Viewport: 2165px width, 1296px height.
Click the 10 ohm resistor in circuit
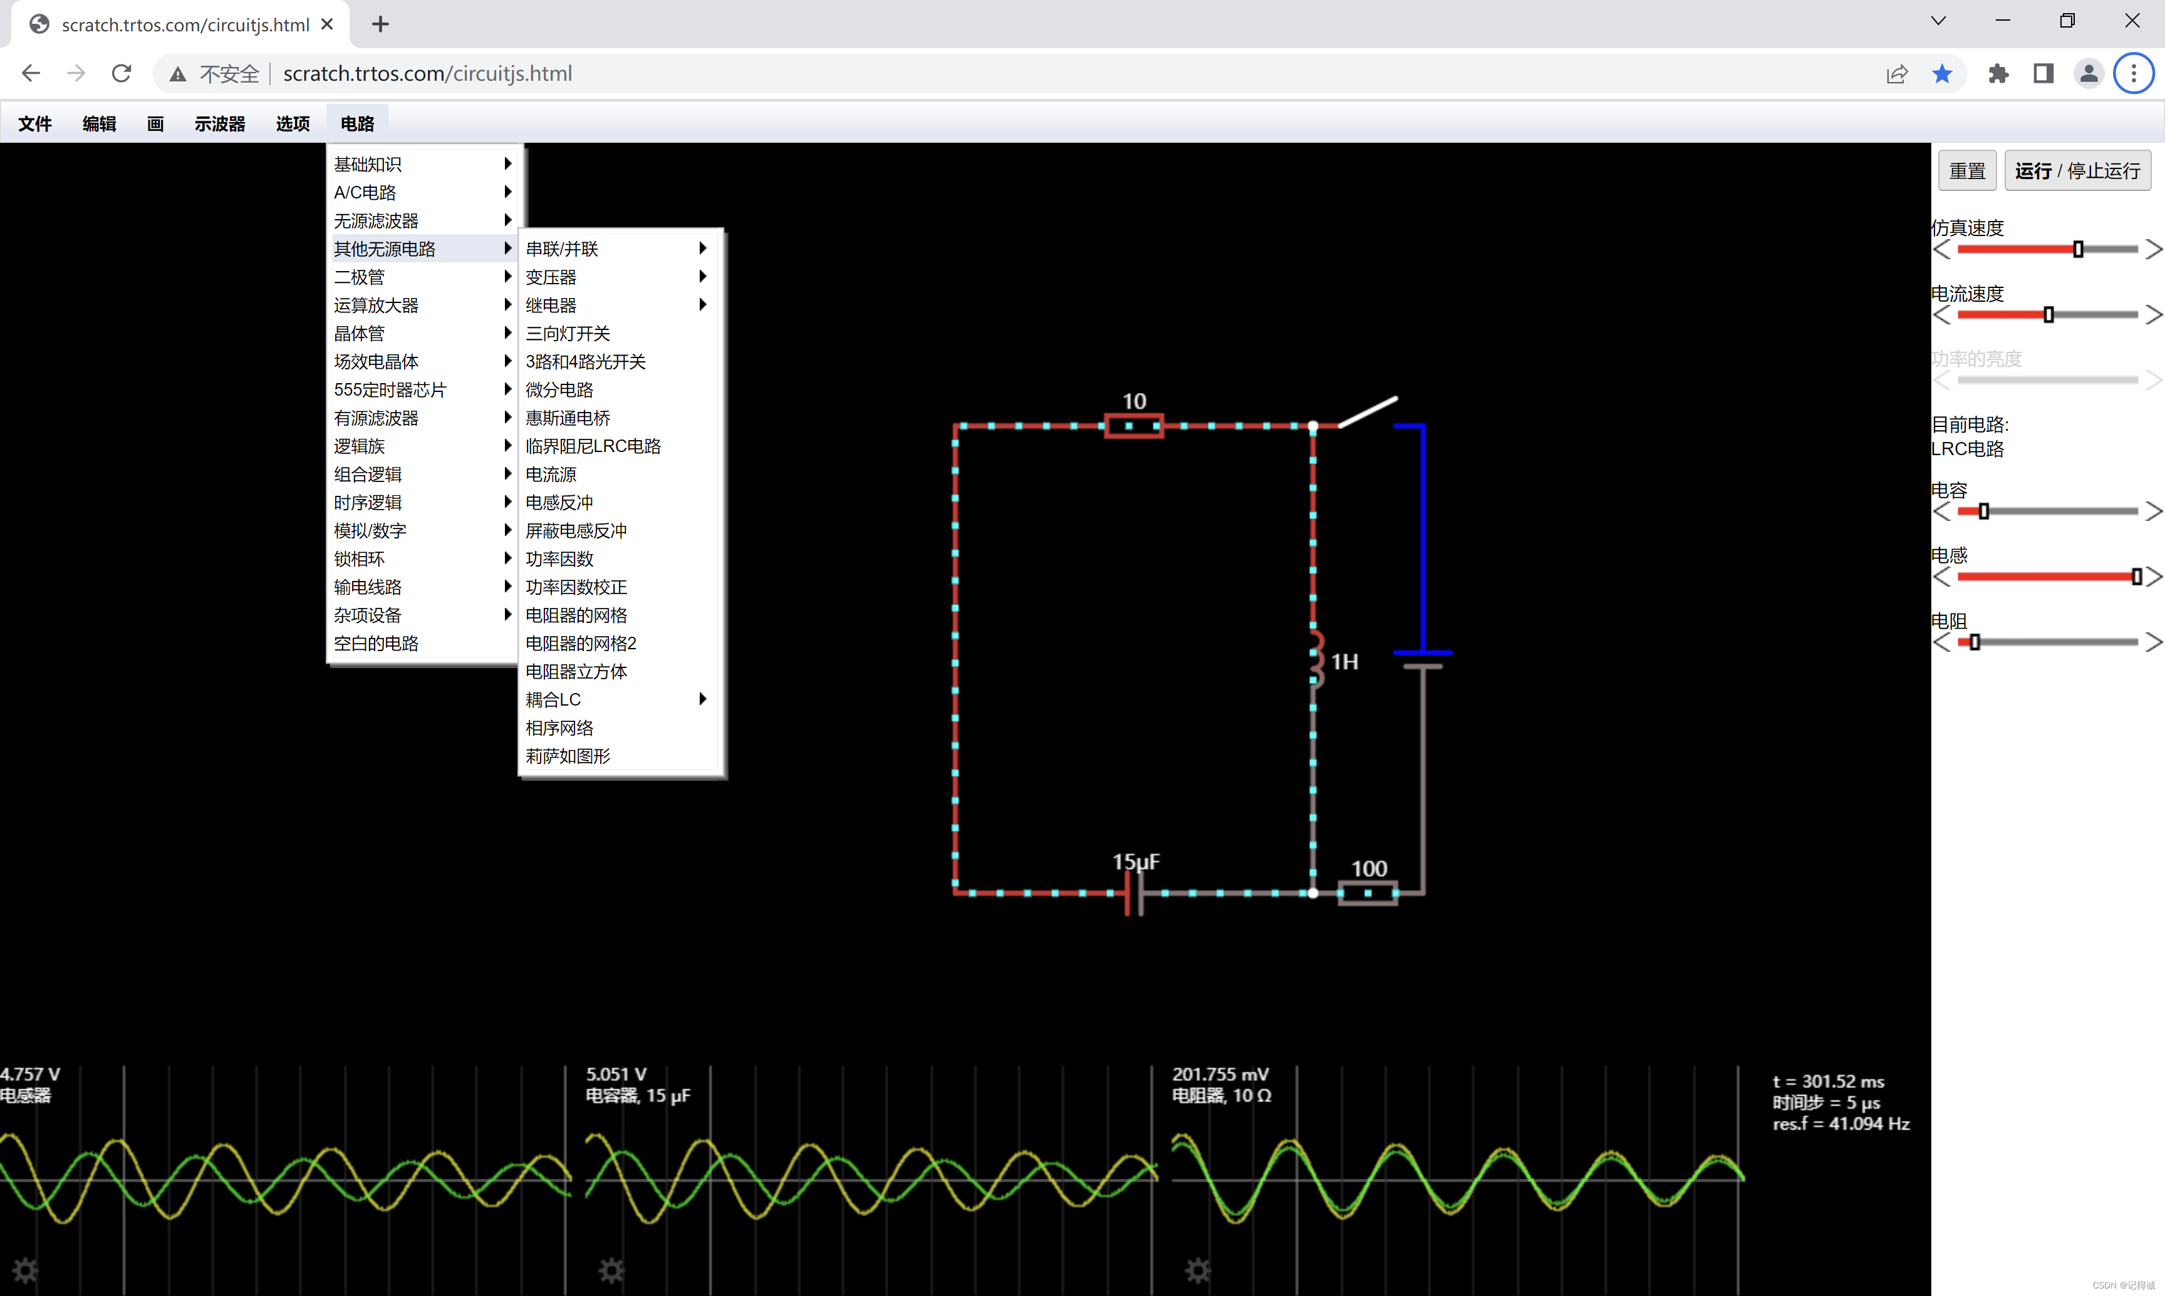tap(1133, 426)
